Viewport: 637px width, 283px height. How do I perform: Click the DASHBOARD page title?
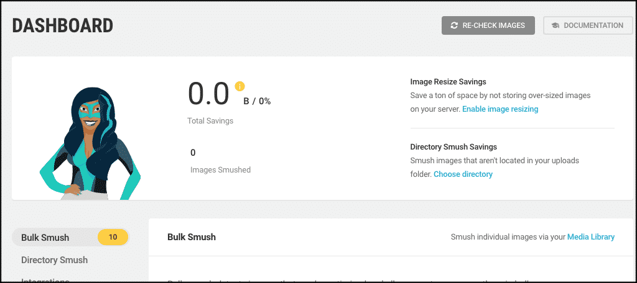point(63,25)
